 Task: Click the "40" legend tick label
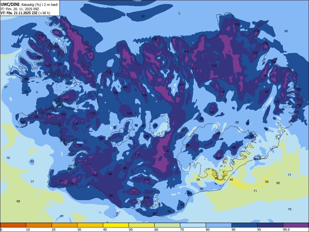tap(105, 230)
